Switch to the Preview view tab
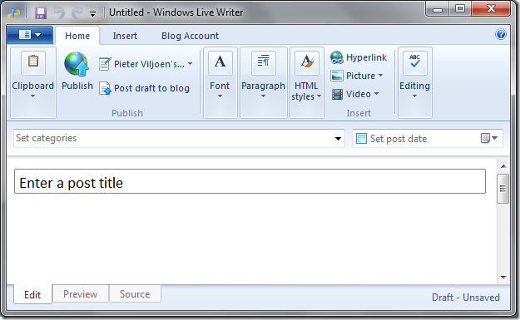The height and width of the screenshot is (320, 520). (x=80, y=294)
